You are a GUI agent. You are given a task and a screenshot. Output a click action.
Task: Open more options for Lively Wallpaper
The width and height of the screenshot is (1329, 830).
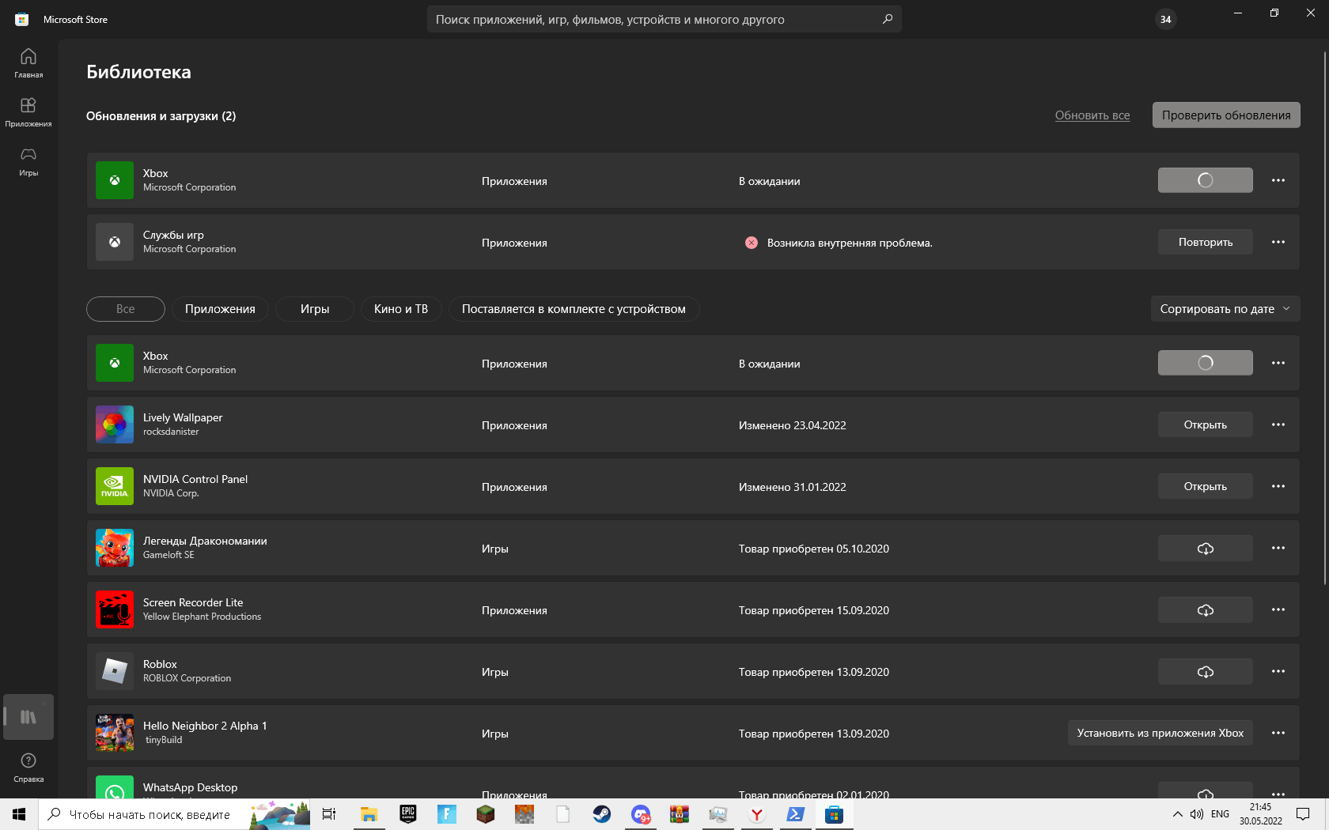pos(1278,424)
